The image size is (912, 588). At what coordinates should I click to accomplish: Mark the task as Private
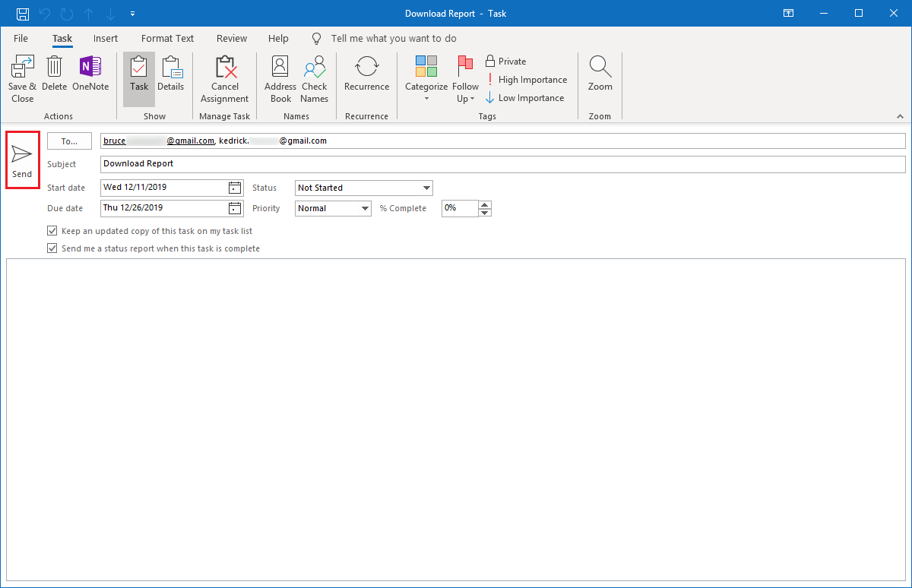[506, 62]
